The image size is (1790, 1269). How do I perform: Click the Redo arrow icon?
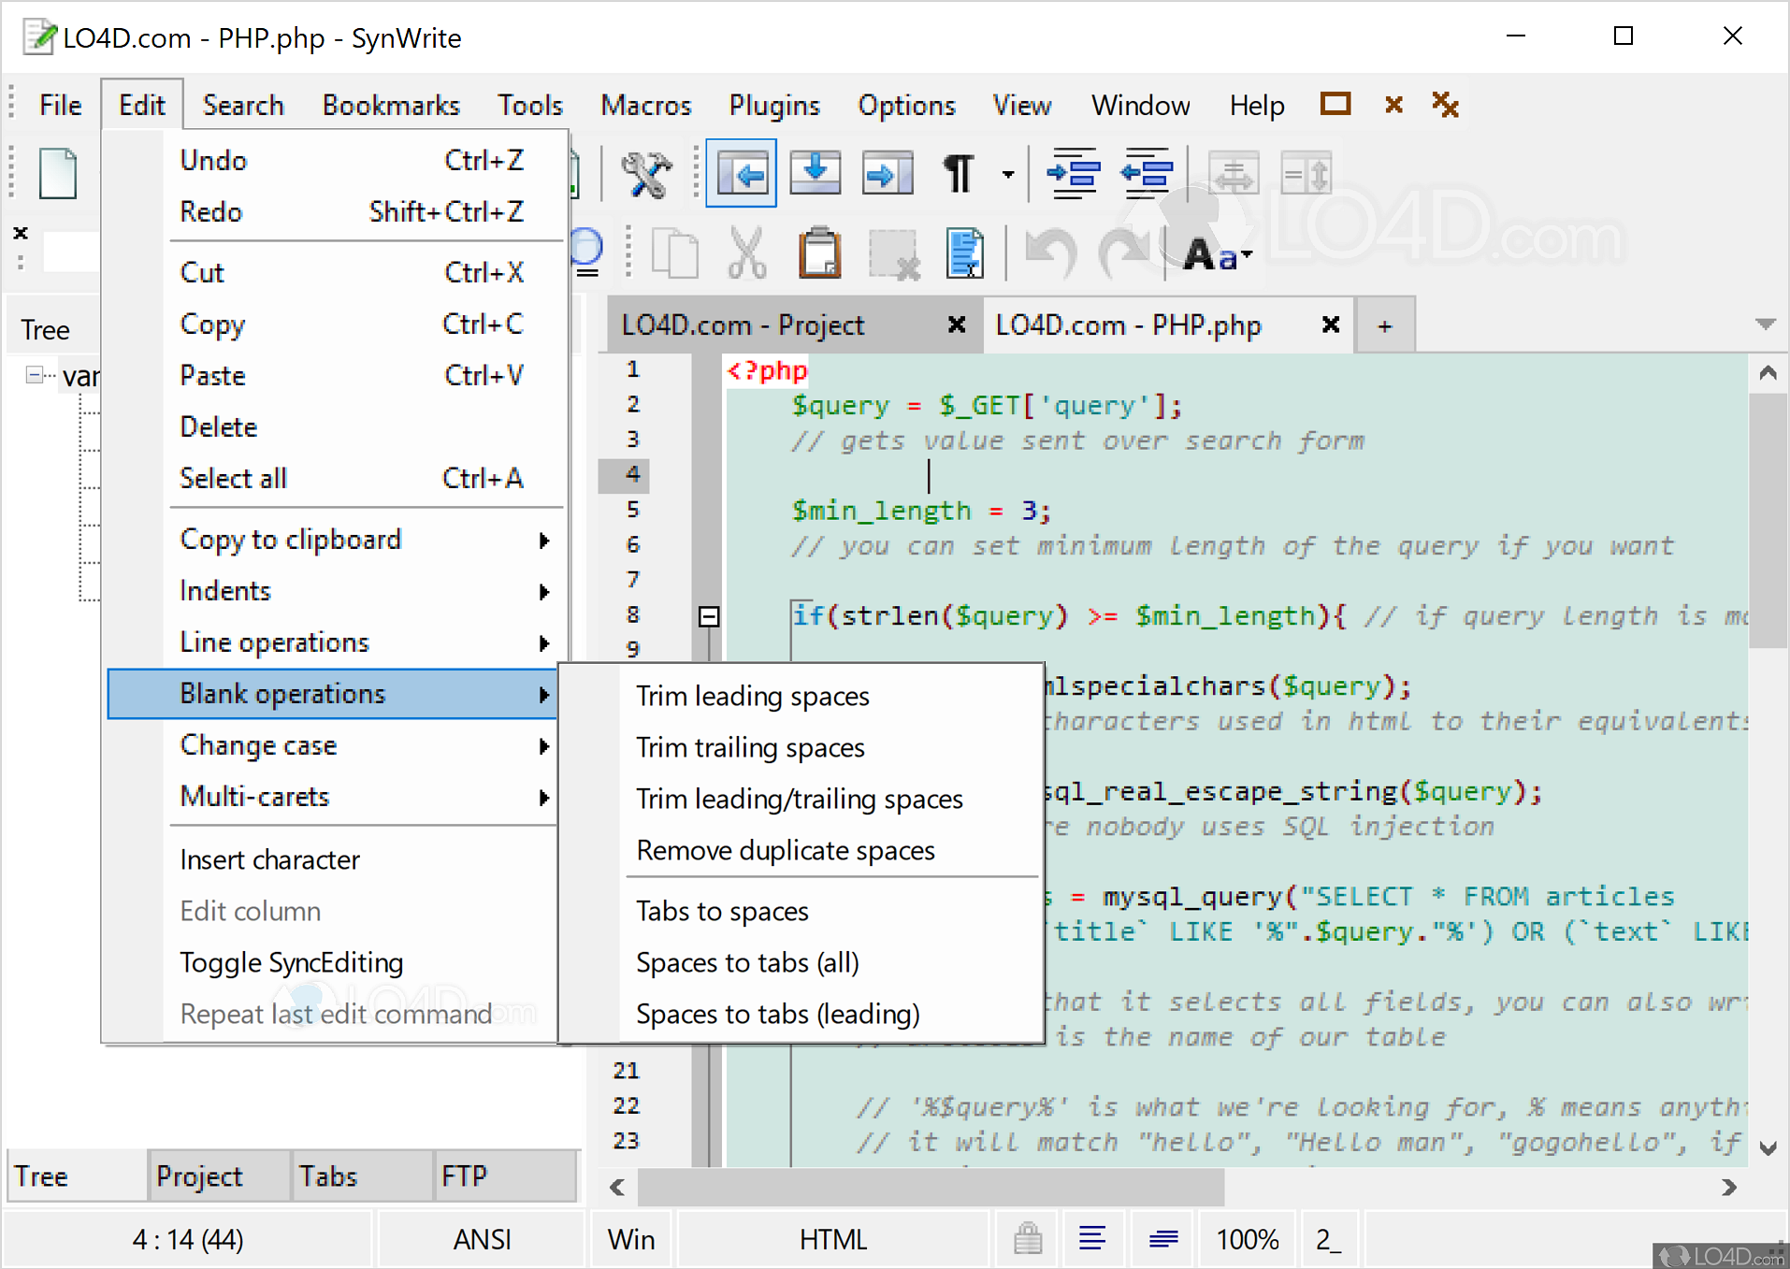click(x=1125, y=252)
